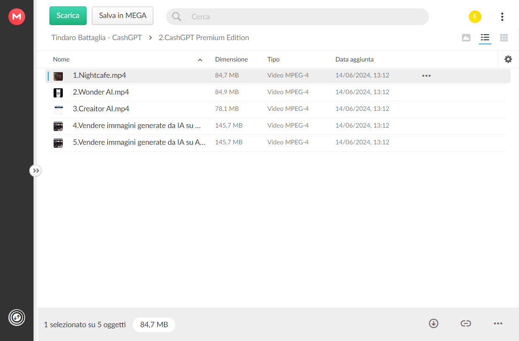This screenshot has width=519, height=341.
Task: Open the MEGA logo home icon
Action: 17,17
